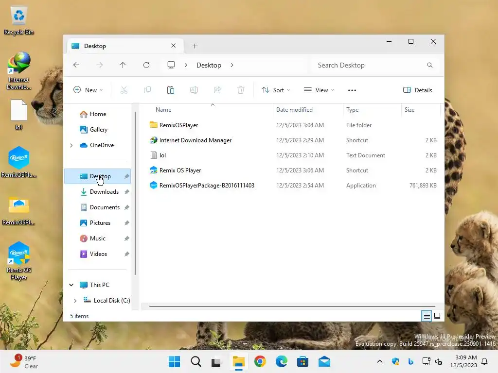Click the Delete trash icon
Image resolution: width=498 pixels, height=373 pixels.
[x=241, y=90]
